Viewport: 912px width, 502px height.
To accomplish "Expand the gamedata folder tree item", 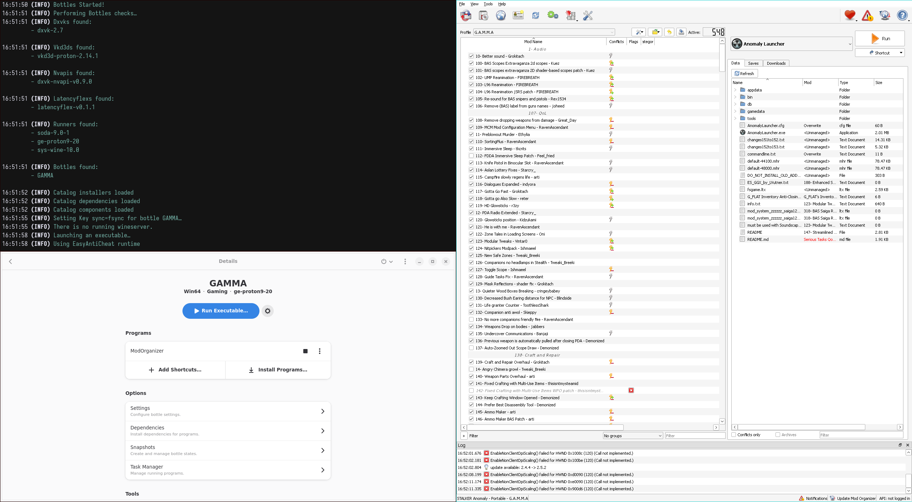I will click(x=735, y=111).
